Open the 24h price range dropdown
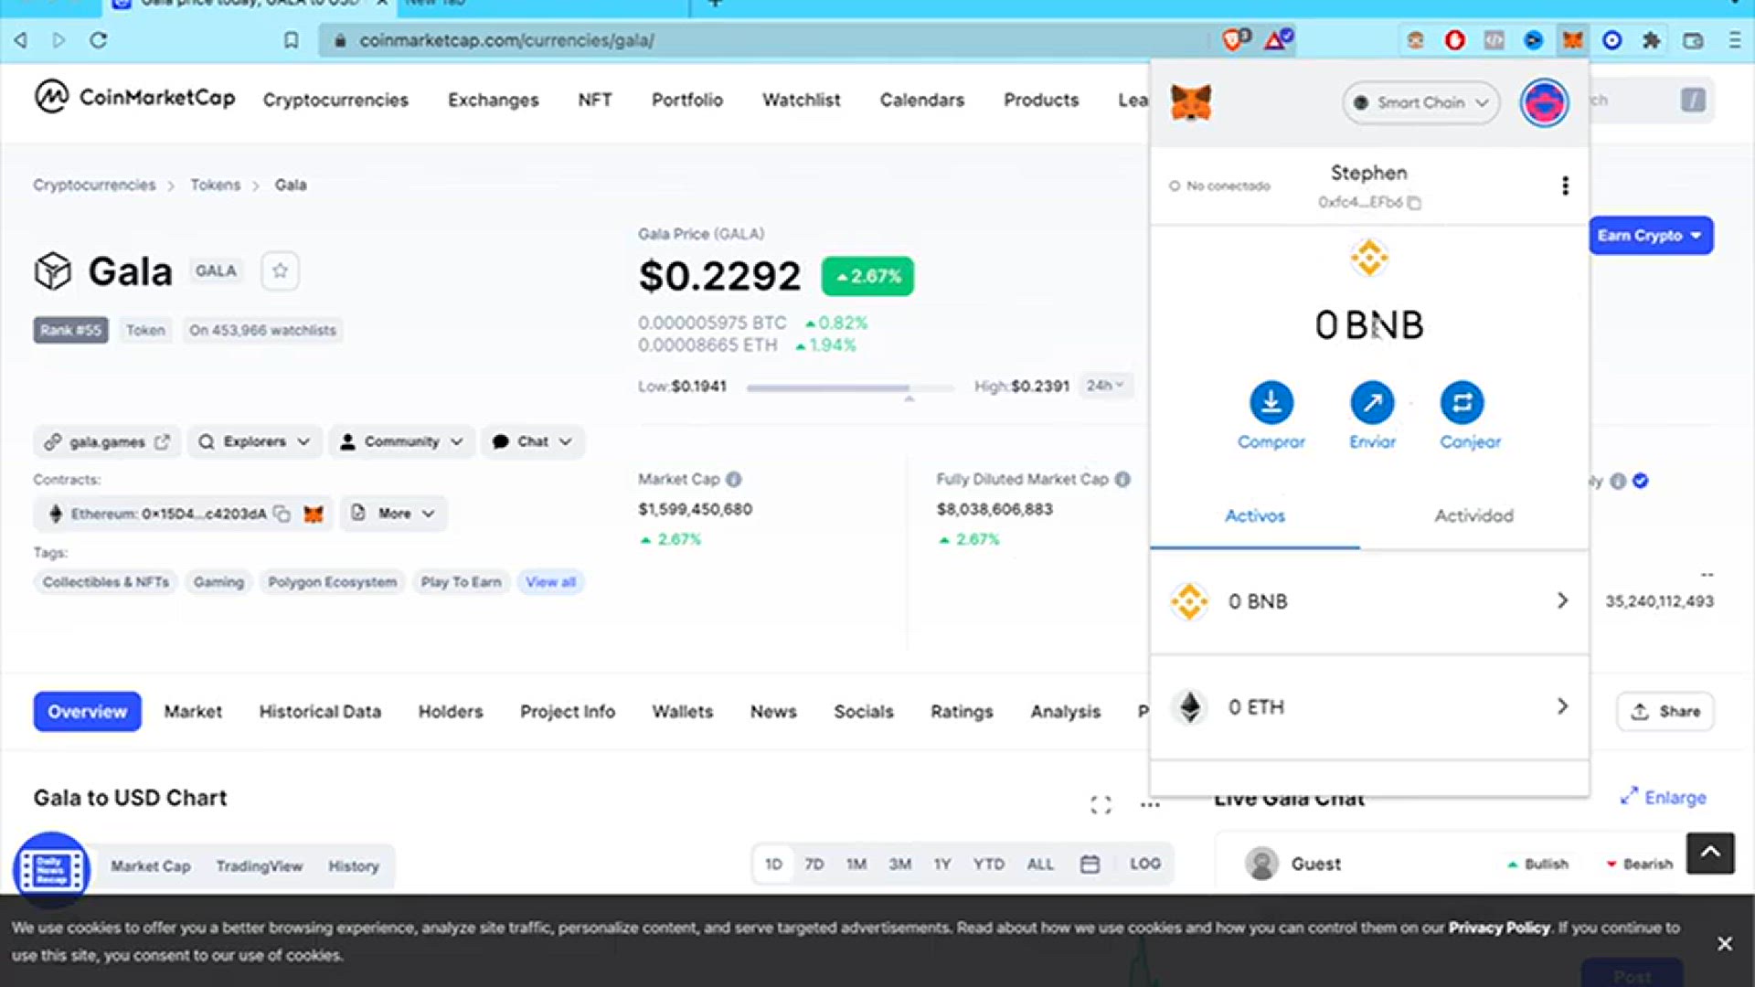The width and height of the screenshot is (1755, 987). point(1105,386)
